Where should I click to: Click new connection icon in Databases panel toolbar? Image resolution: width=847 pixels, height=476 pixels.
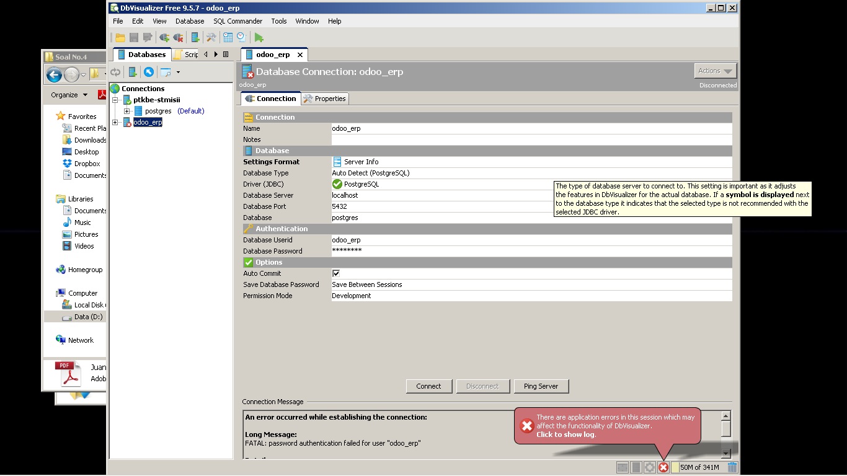133,73
